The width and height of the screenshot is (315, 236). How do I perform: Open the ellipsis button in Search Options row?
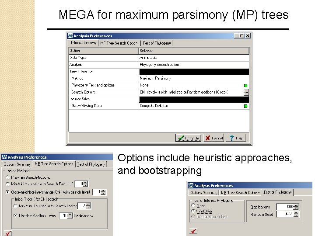click(246, 92)
